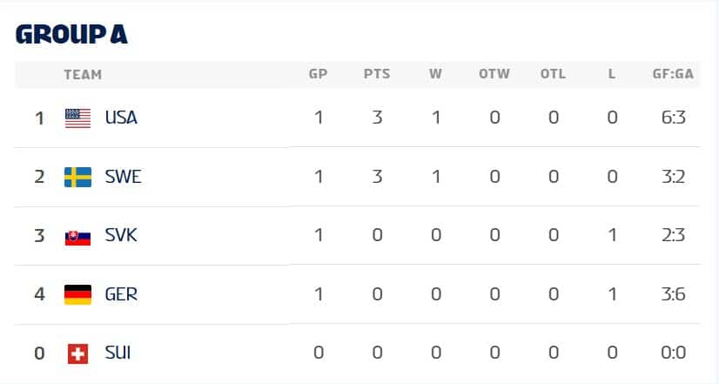Open the SUI team page

118,354
